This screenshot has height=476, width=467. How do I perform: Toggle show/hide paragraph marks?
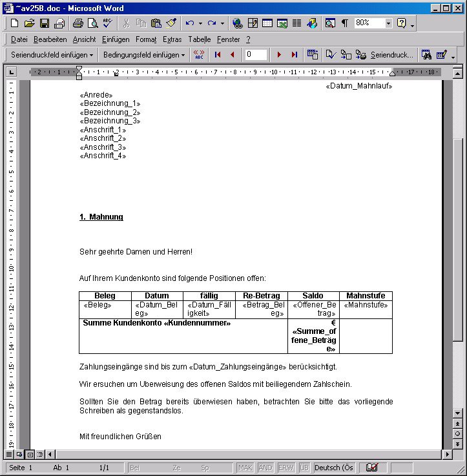[x=344, y=23]
